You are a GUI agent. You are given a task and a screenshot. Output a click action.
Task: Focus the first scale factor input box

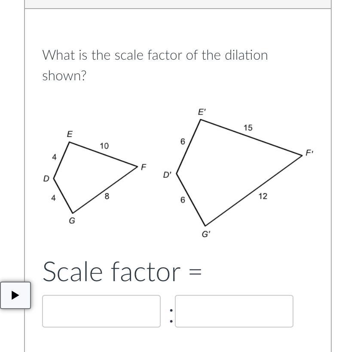[101, 311]
